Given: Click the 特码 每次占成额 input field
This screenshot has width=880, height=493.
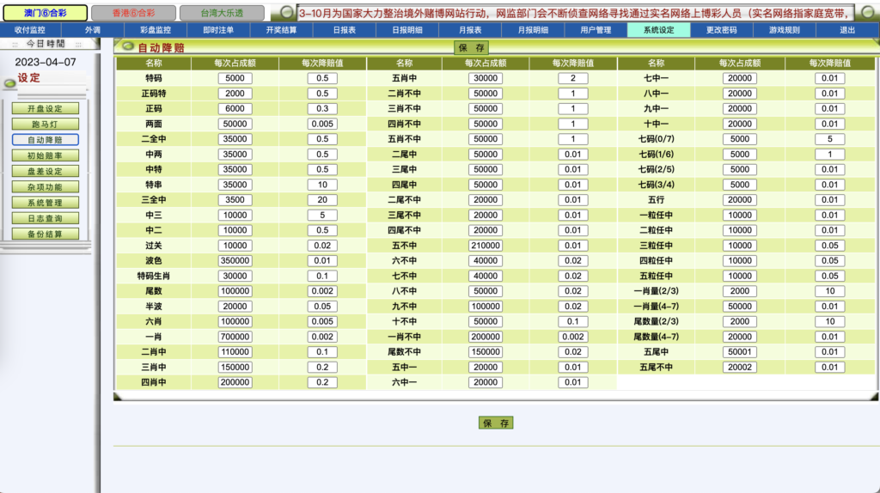Looking at the screenshot, I should coord(235,78).
